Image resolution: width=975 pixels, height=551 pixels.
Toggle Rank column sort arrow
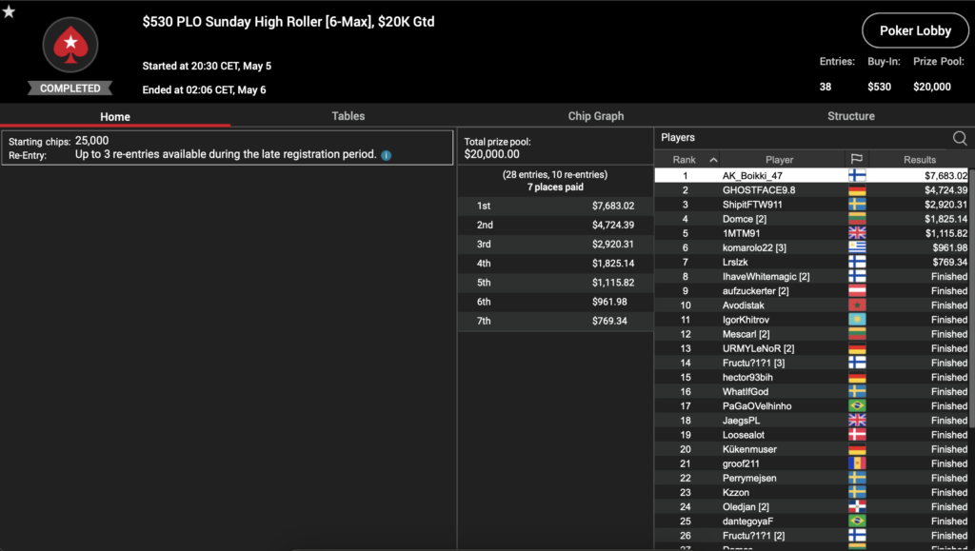[712, 160]
